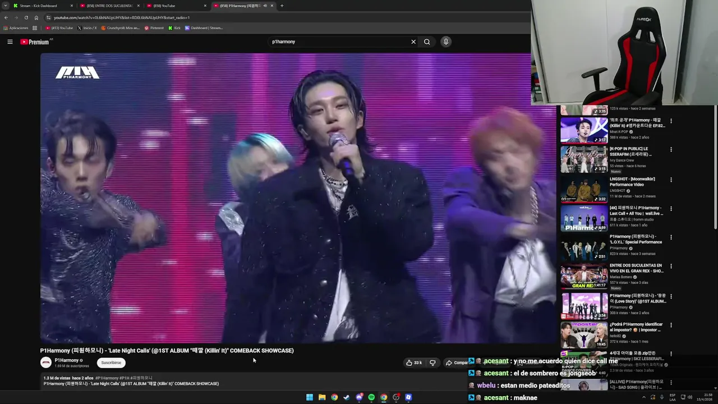Open a new browser tab

282,6
